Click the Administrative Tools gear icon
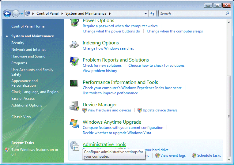234x165 pixels. (74, 146)
